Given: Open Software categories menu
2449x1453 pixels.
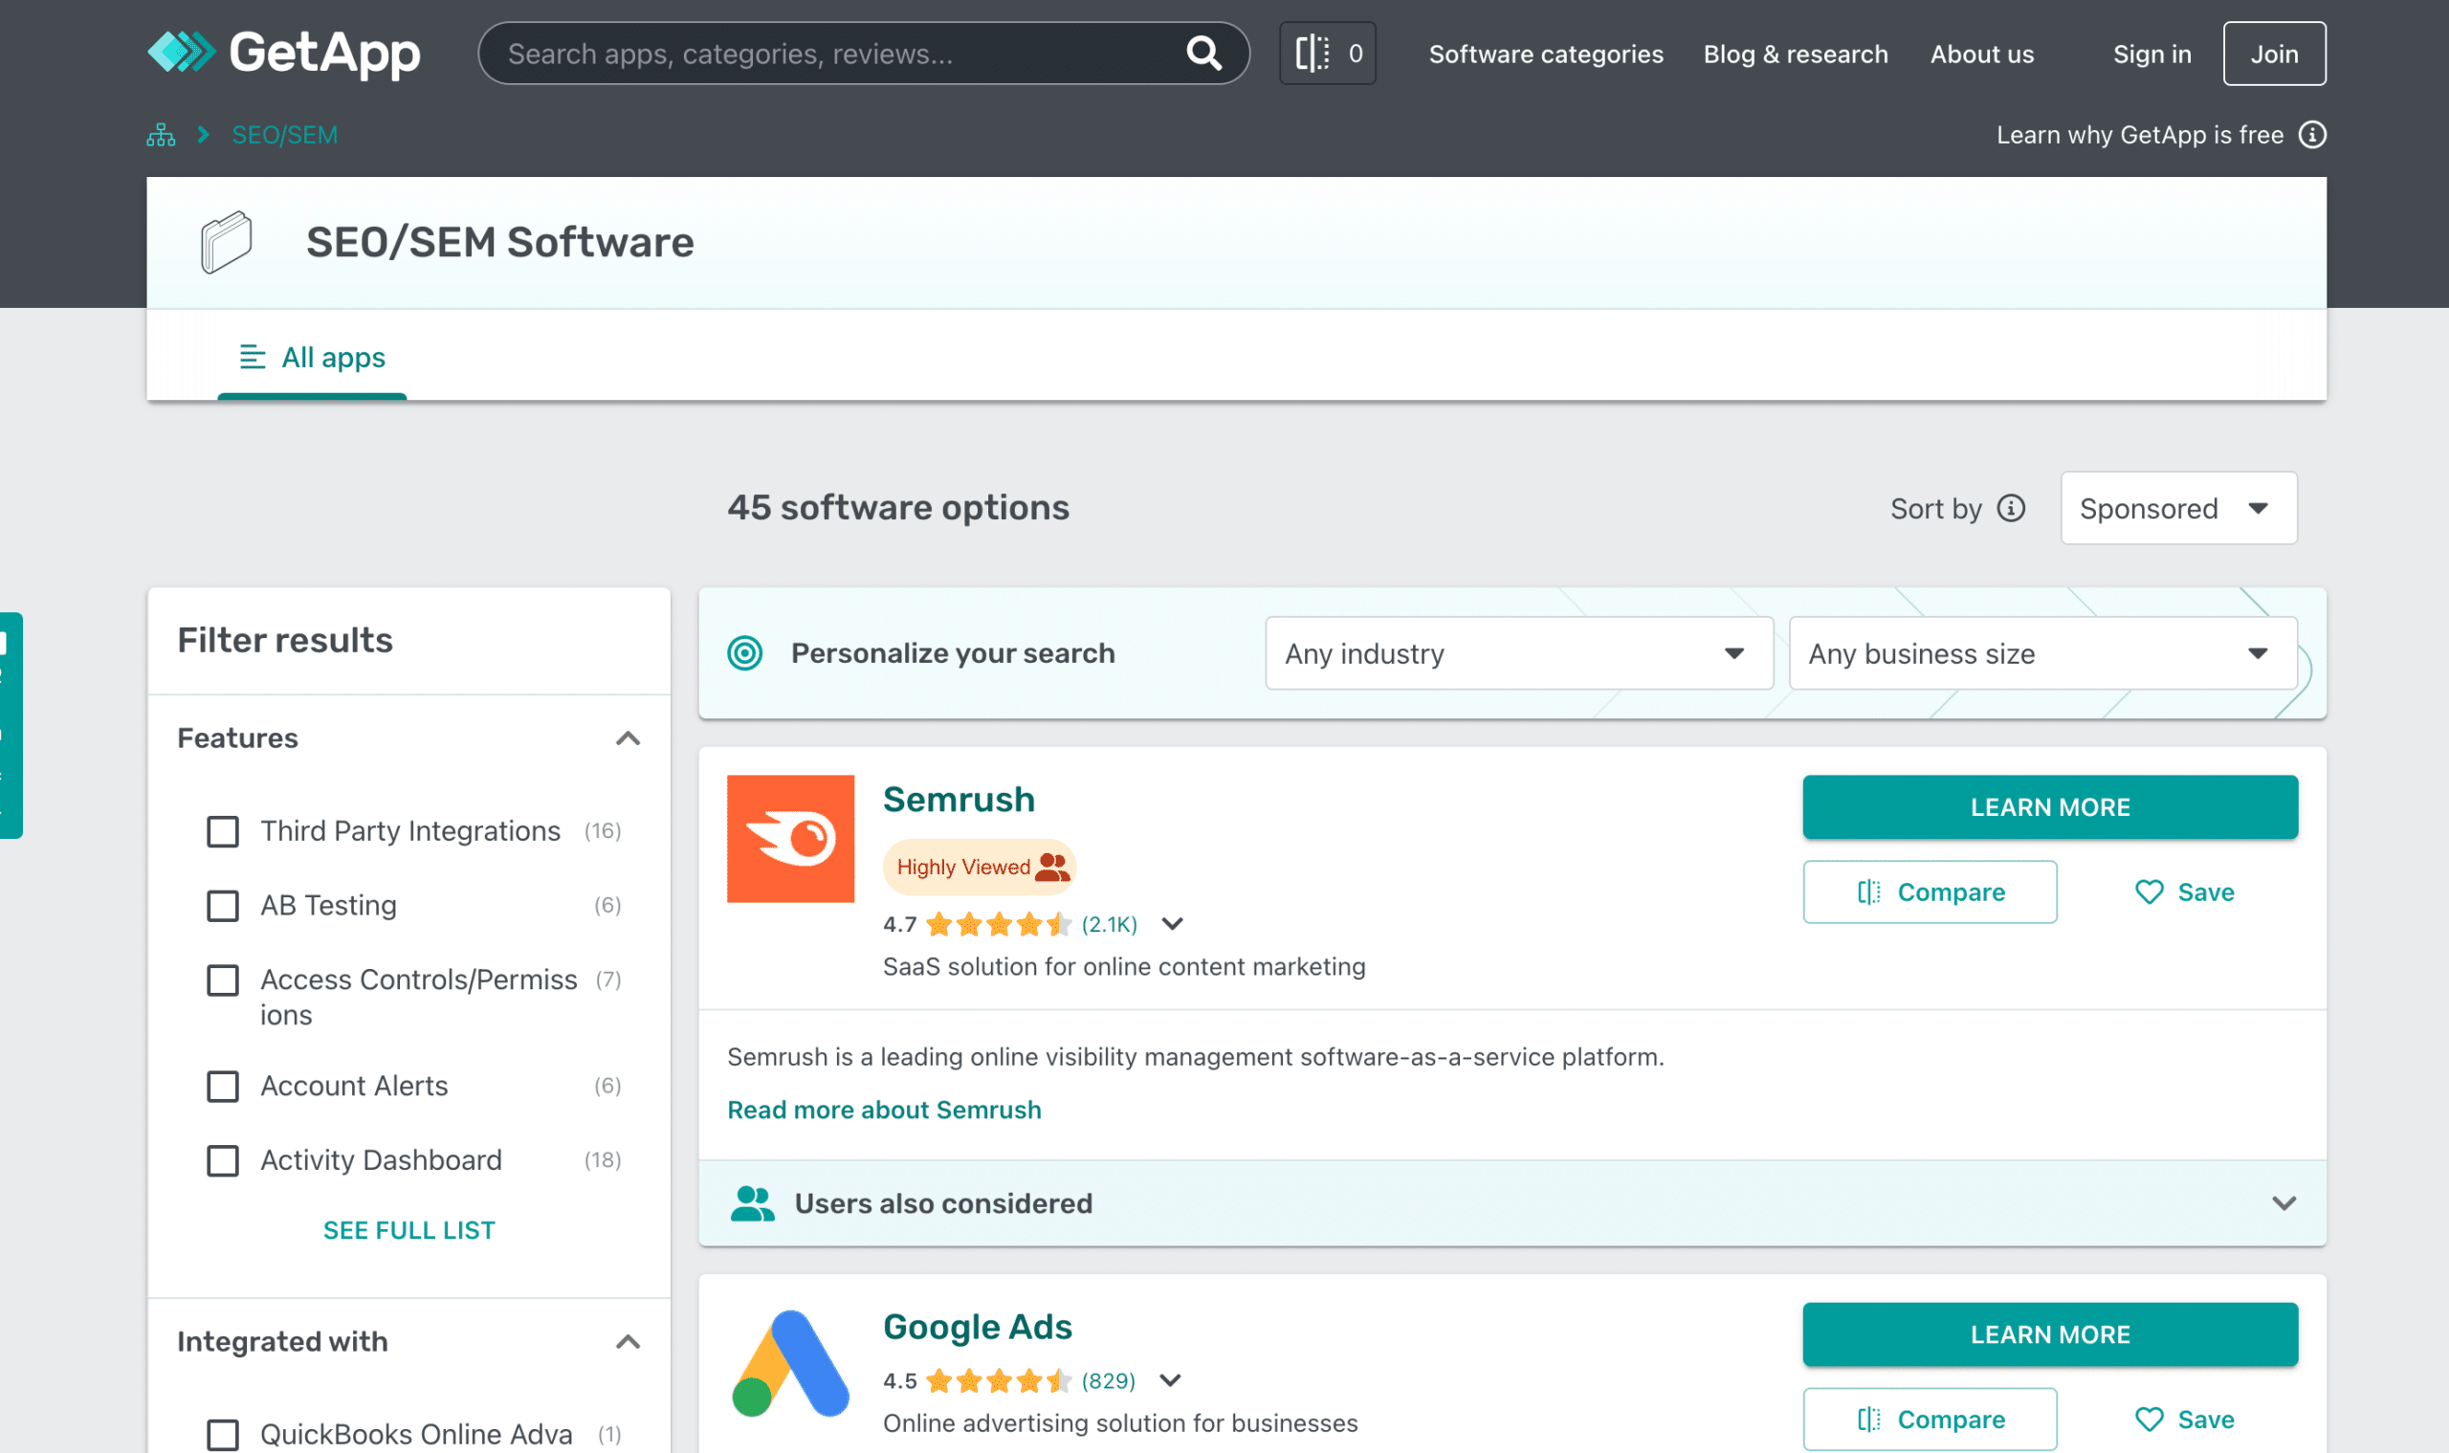Looking at the screenshot, I should click(1545, 54).
